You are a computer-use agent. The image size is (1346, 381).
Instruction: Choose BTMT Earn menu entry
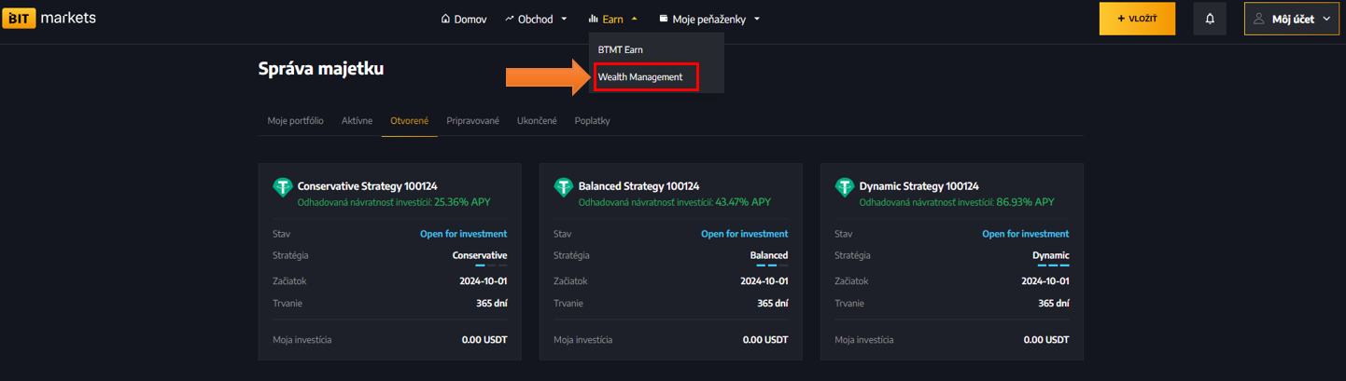tap(620, 49)
